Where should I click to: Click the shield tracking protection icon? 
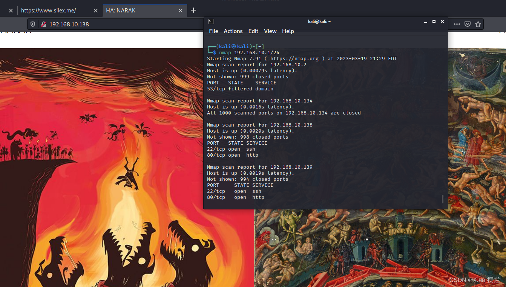pos(33,24)
